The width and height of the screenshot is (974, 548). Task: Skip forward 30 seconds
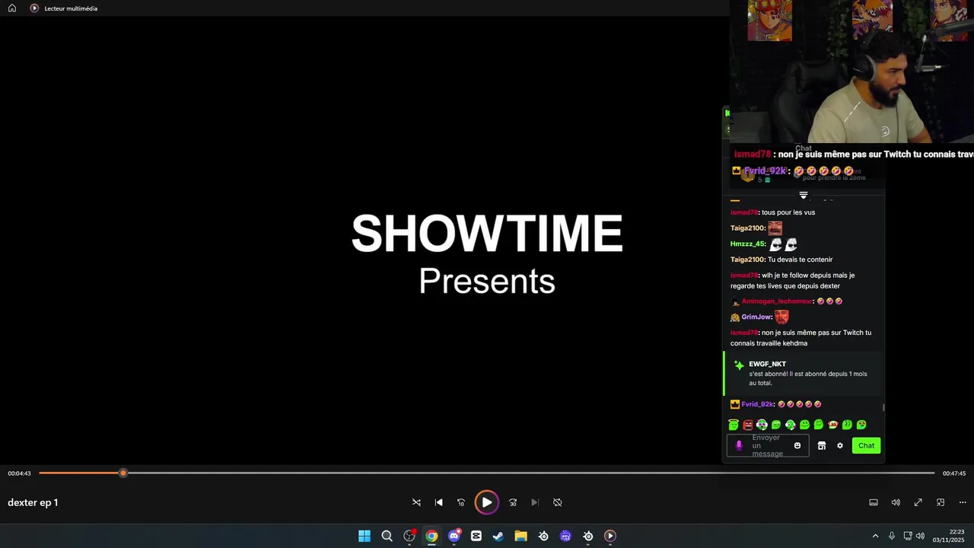(513, 502)
